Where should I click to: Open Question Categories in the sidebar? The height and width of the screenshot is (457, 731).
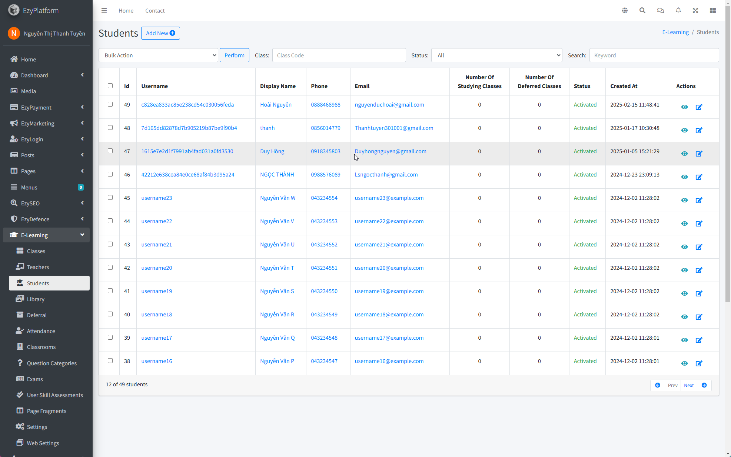pyautogui.click(x=49, y=363)
